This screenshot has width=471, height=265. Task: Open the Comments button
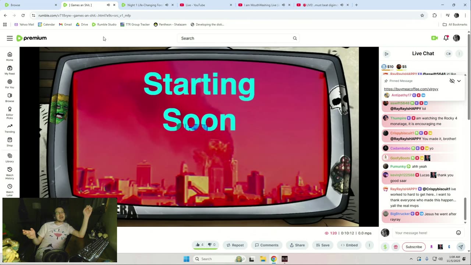267,245
